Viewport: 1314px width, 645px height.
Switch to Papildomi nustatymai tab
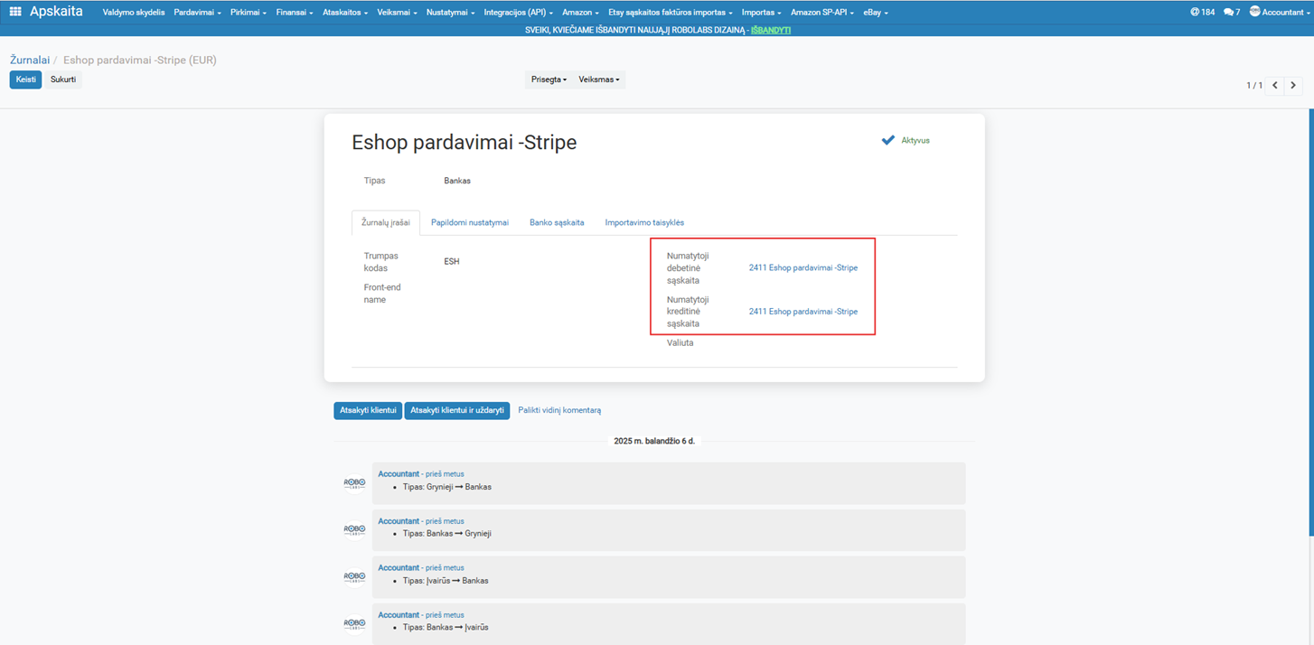[470, 222]
